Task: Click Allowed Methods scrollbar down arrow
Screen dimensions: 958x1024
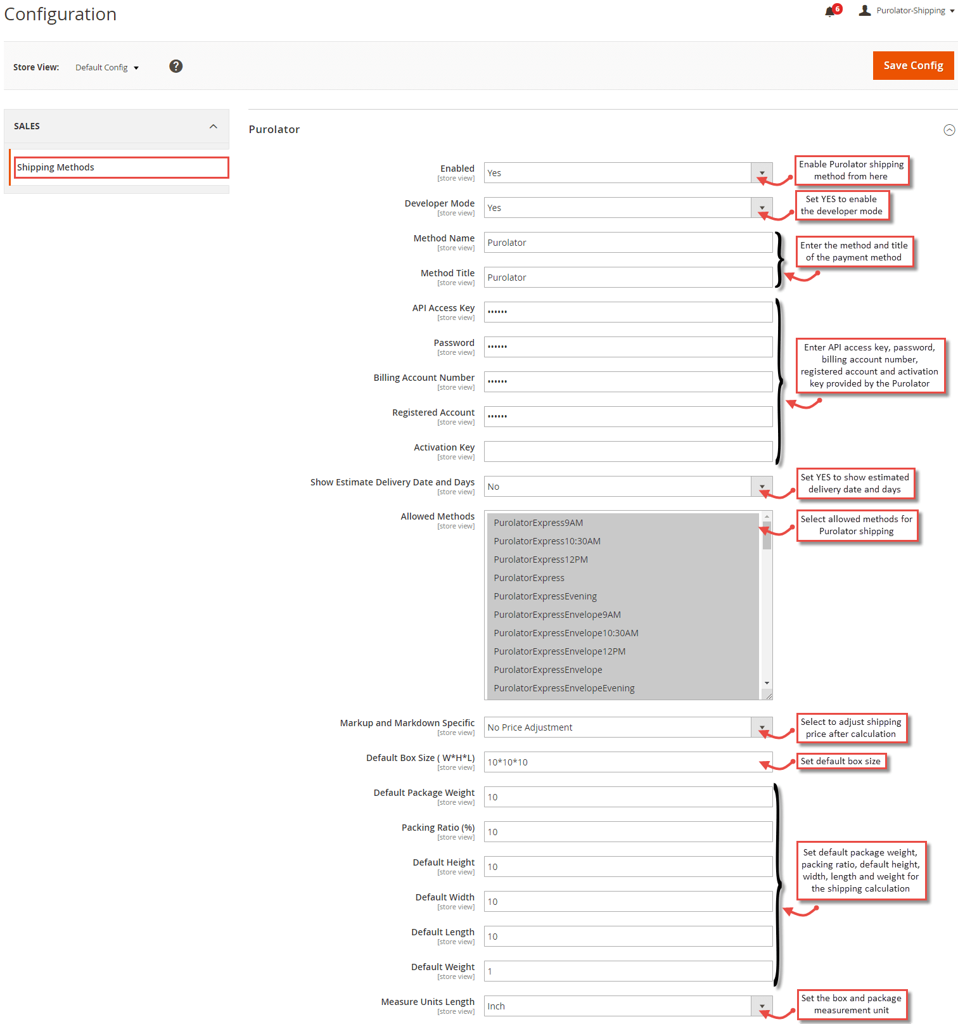Action: (767, 683)
